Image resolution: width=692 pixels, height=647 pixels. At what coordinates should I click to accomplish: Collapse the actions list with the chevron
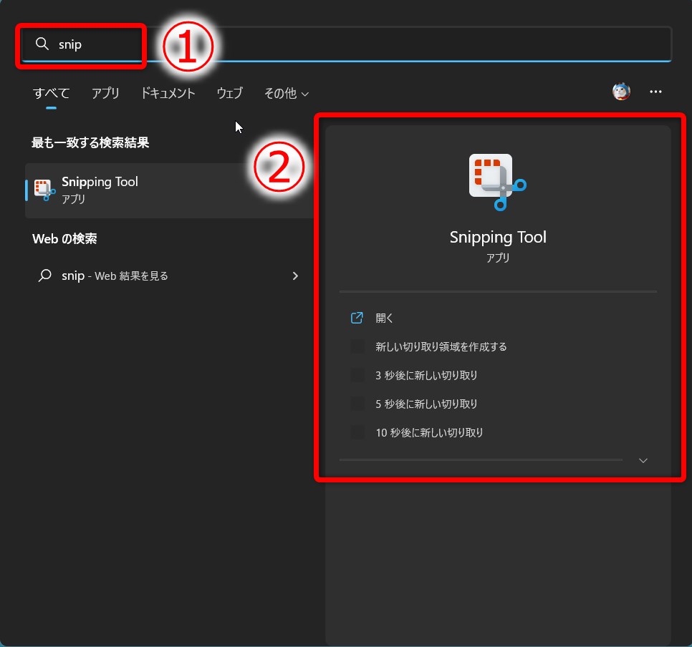[643, 460]
